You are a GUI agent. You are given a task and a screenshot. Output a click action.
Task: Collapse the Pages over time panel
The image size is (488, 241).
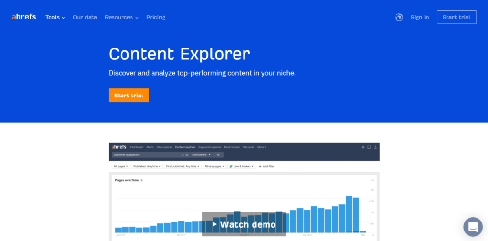tap(372, 180)
